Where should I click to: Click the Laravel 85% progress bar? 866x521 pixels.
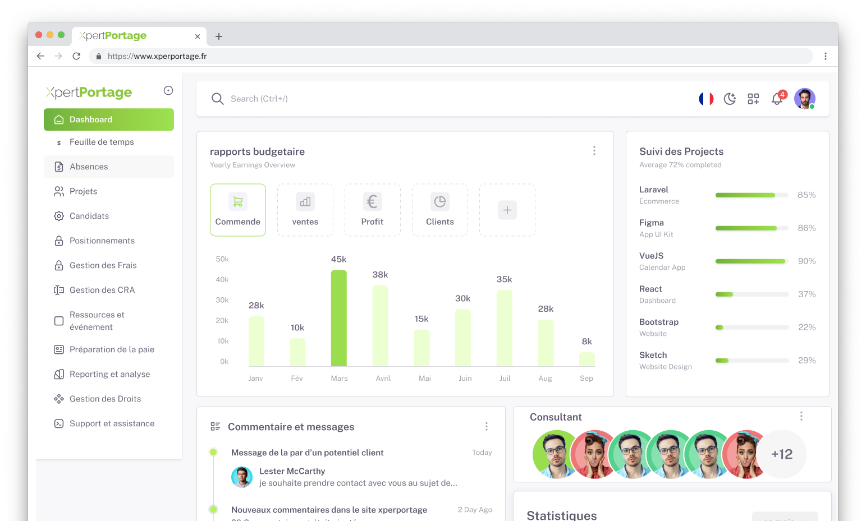(x=752, y=195)
